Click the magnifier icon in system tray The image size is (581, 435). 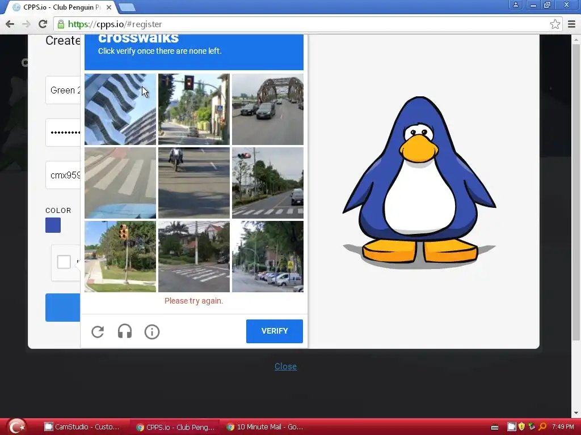click(x=542, y=427)
